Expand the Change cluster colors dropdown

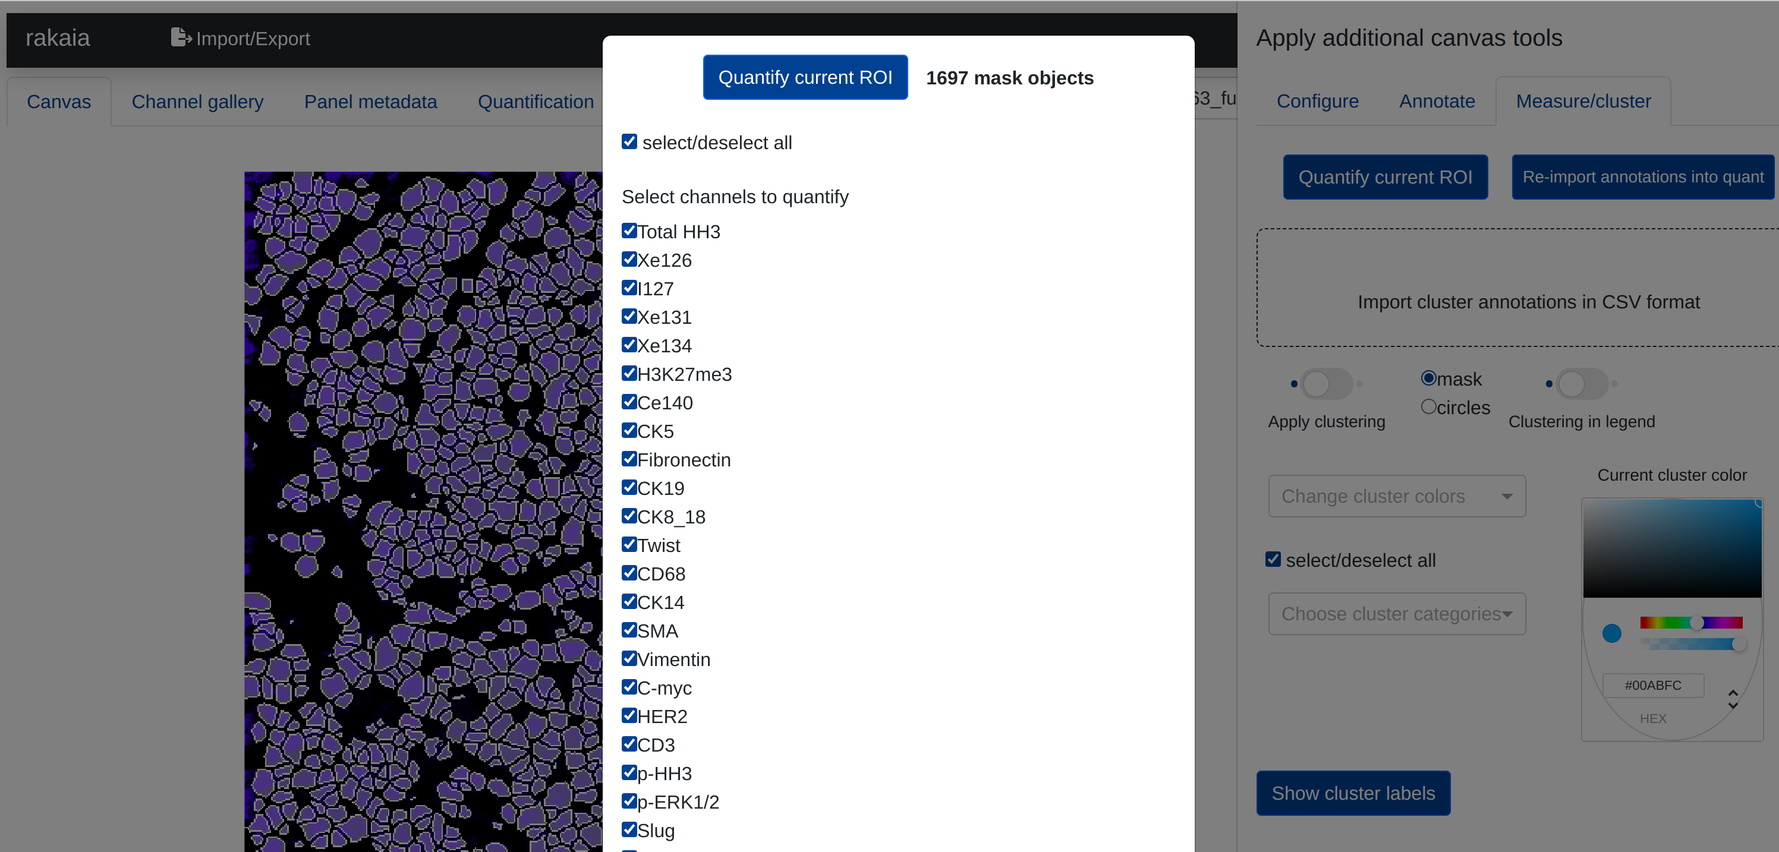click(1396, 496)
